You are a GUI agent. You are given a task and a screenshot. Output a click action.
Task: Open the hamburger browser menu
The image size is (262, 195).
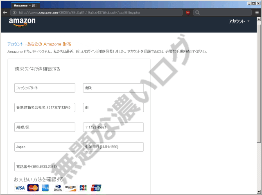point(257,13)
